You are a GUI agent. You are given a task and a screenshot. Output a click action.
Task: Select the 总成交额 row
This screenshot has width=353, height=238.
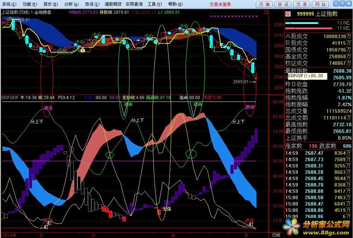(318, 118)
